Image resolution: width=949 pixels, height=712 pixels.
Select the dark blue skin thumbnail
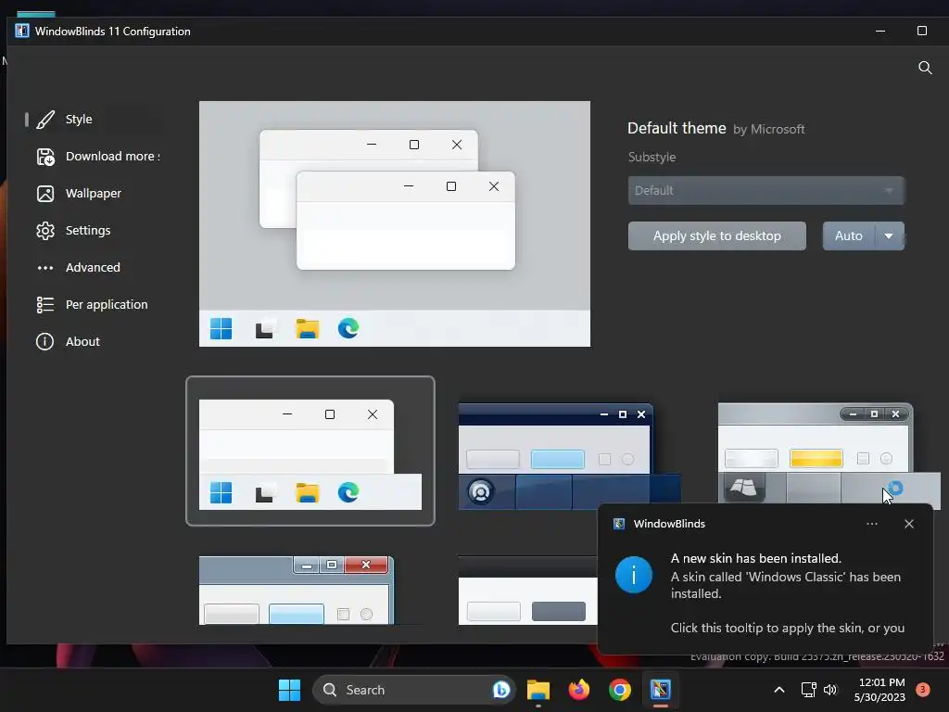pyautogui.click(x=569, y=456)
